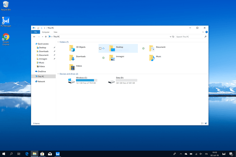Collapse the Devices and drives group

(58, 74)
